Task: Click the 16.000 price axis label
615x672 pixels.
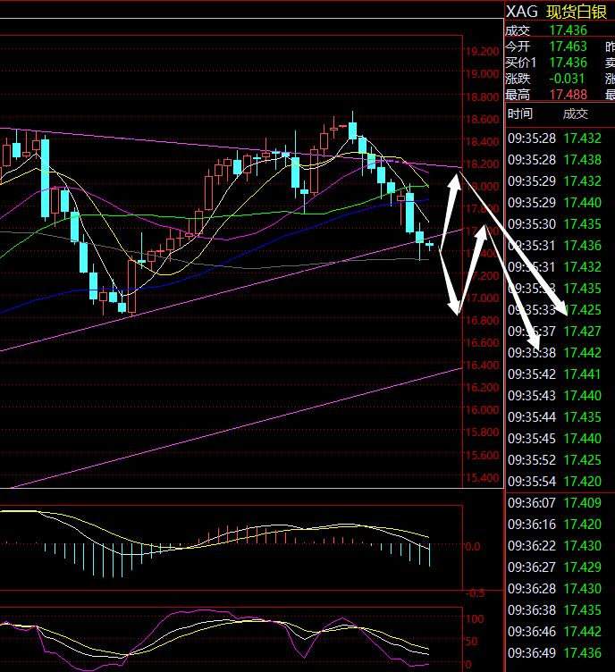Action: coord(482,409)
